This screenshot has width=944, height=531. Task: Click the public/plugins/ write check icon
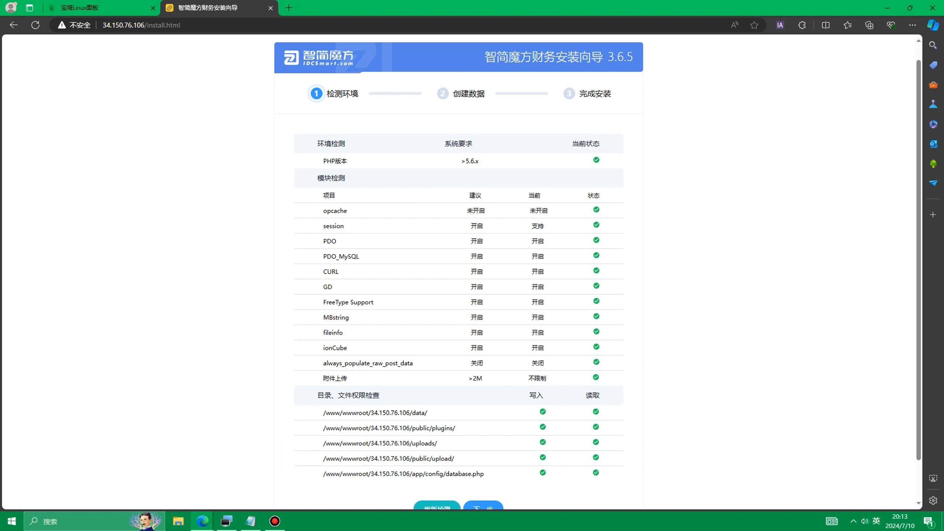tap(543, 427)
